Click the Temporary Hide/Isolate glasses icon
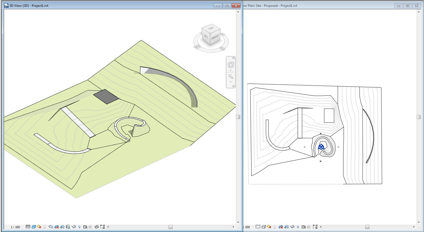Screen dimensions: 424x232 (x=73, y=227)
